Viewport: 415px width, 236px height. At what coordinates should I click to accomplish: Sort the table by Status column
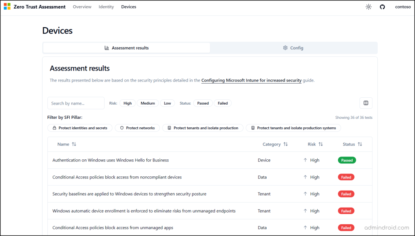coord(352,144)
